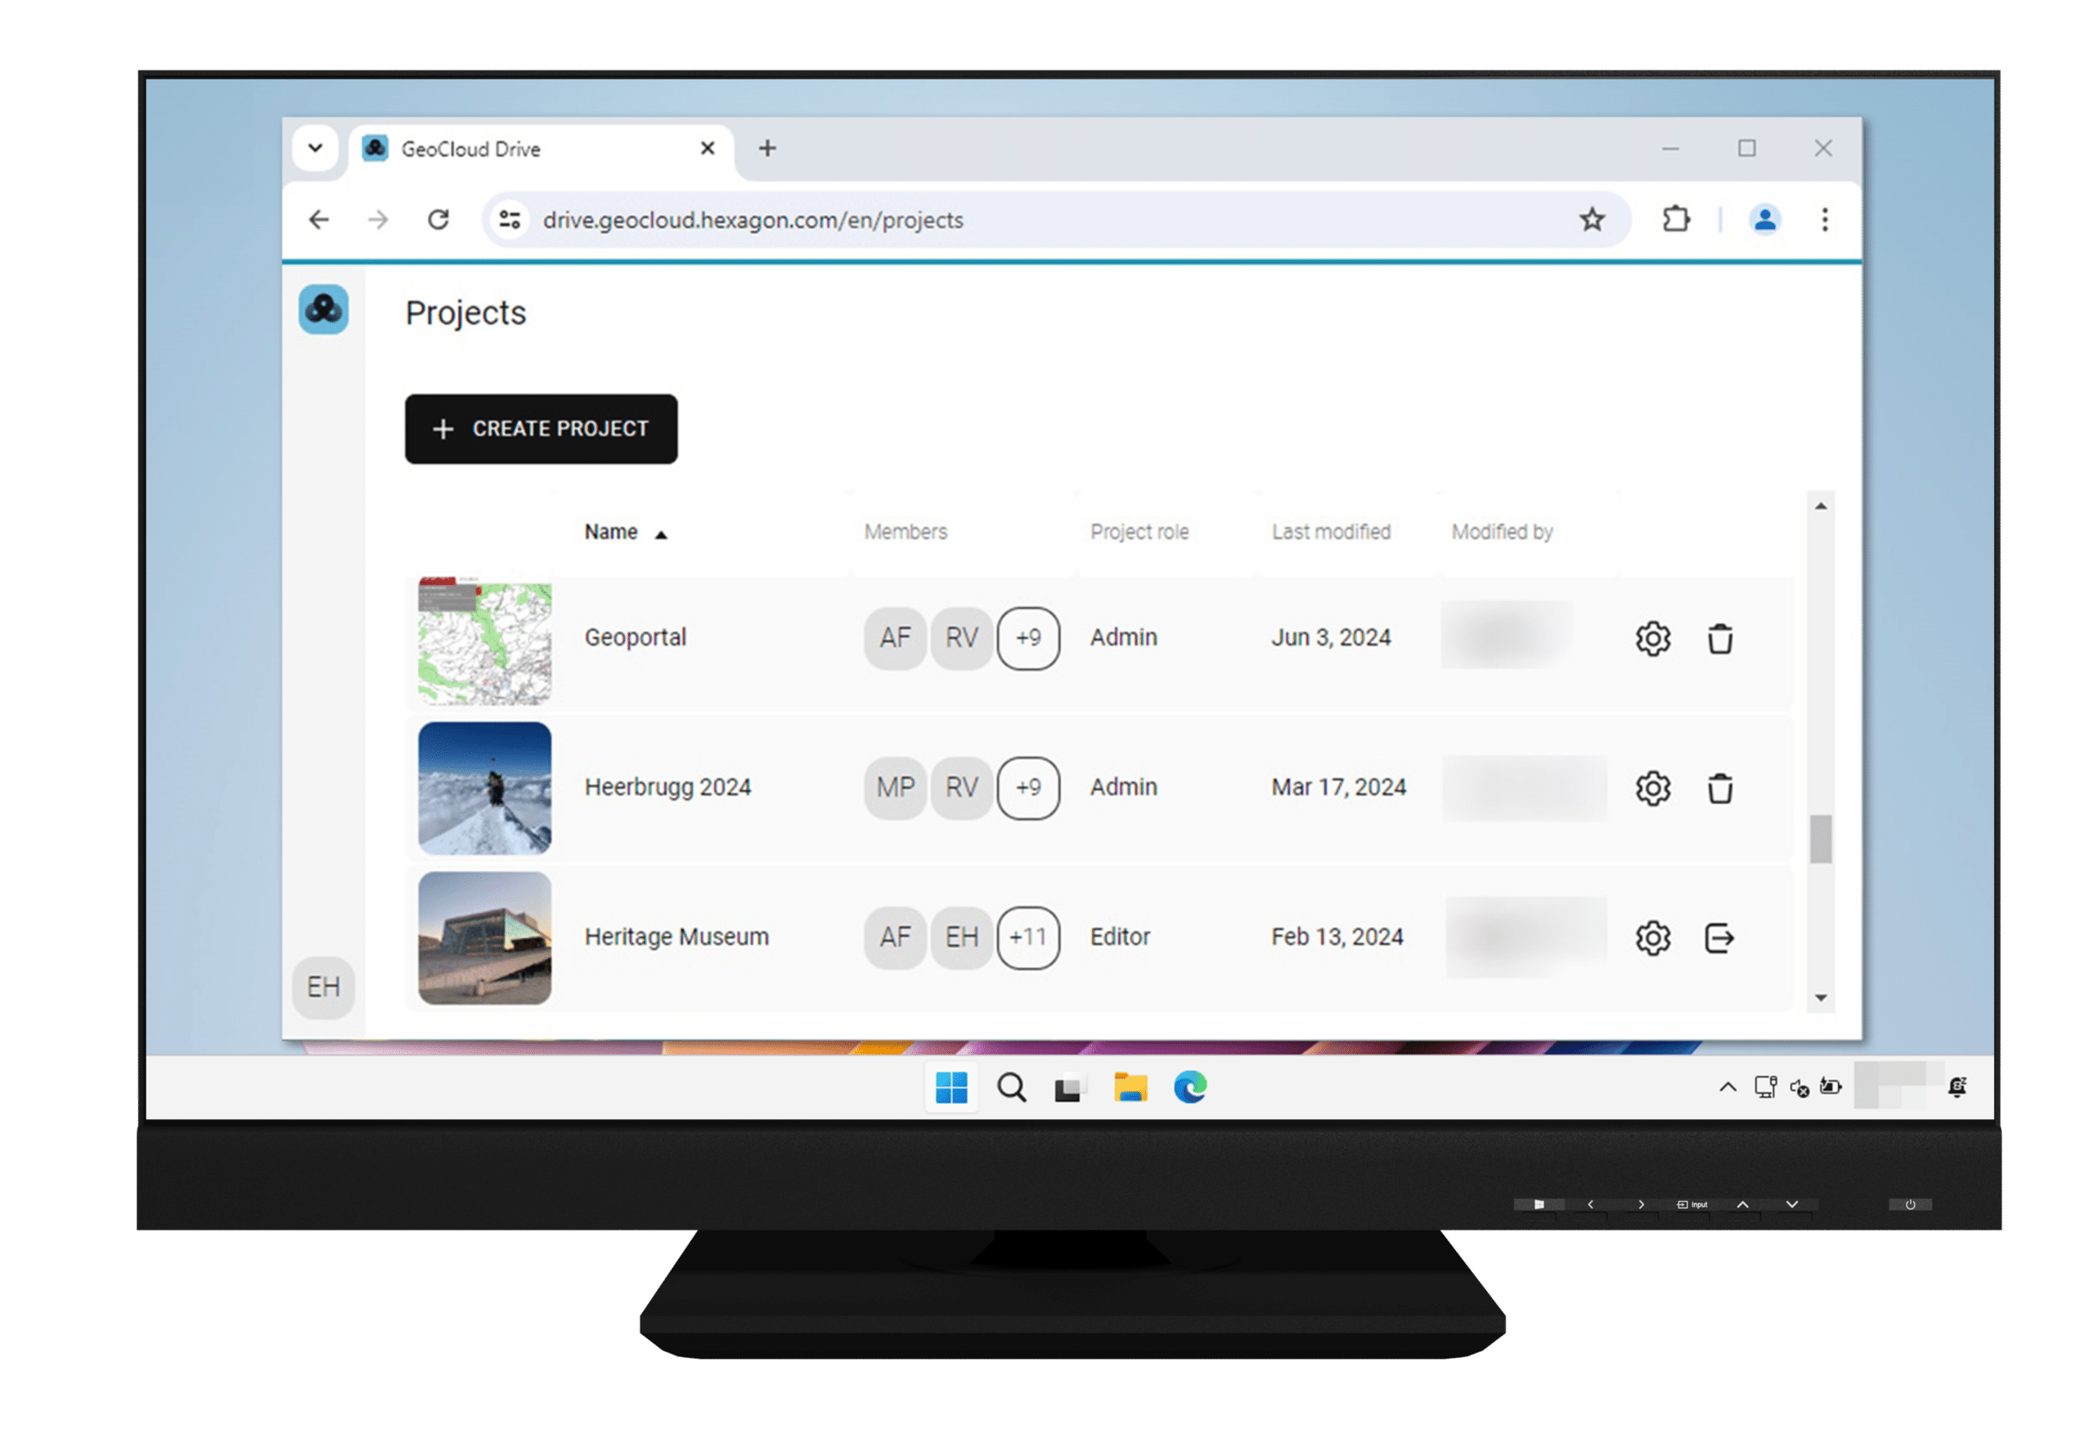Open settings for Heritage Museum project
The width and height of the screenshot is (2094, 1431).
click(1653, 938)
